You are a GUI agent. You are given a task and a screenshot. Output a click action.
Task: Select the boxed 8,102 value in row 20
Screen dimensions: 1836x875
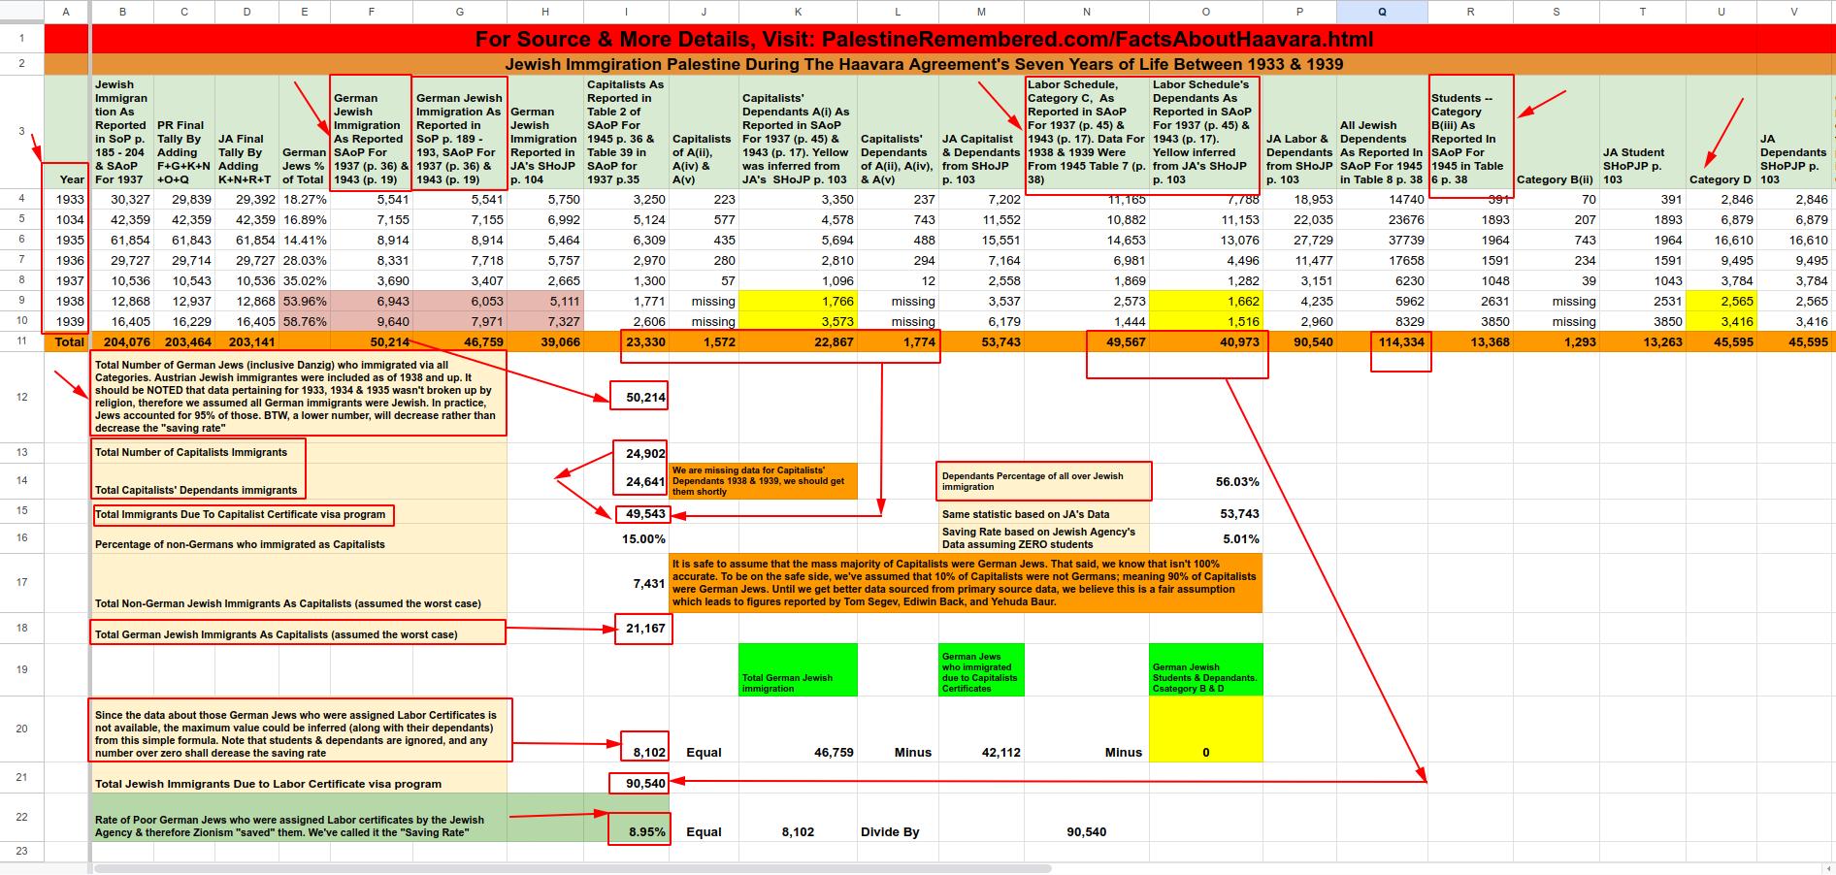pos(643,746)
